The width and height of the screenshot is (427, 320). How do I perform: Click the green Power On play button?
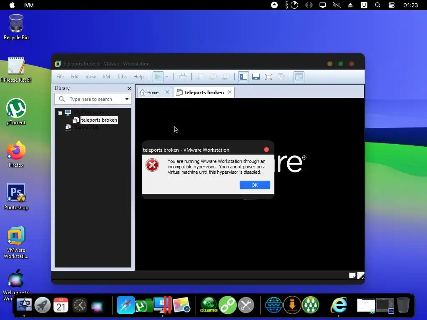click(158, 77)
